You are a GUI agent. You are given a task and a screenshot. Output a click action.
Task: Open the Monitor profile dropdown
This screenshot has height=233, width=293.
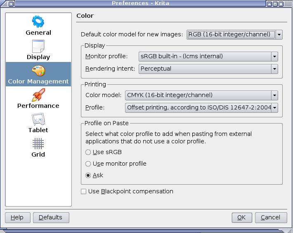274,57
